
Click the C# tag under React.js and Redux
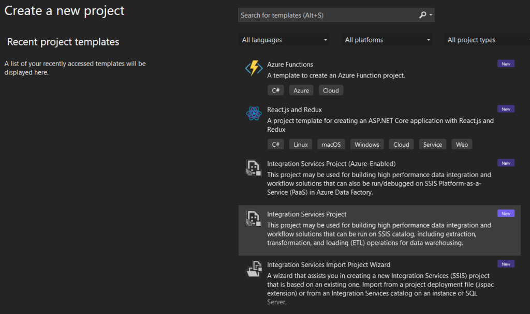click(276, 145)
